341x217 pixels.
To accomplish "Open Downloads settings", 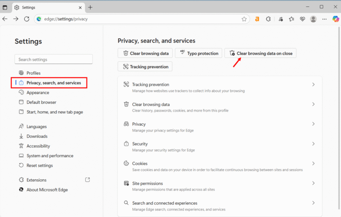I will click(x=37, y=137).
